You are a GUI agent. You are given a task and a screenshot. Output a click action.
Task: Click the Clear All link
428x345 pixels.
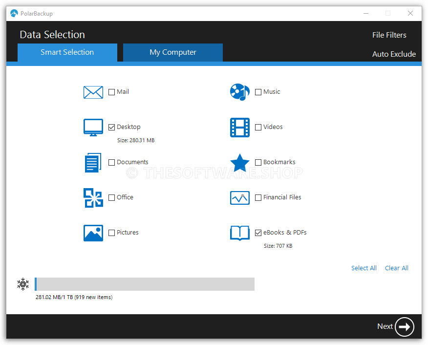[x=396, y=268]
